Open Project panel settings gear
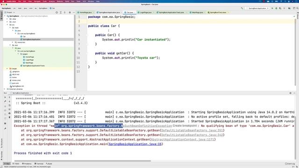 click(70, 13)
